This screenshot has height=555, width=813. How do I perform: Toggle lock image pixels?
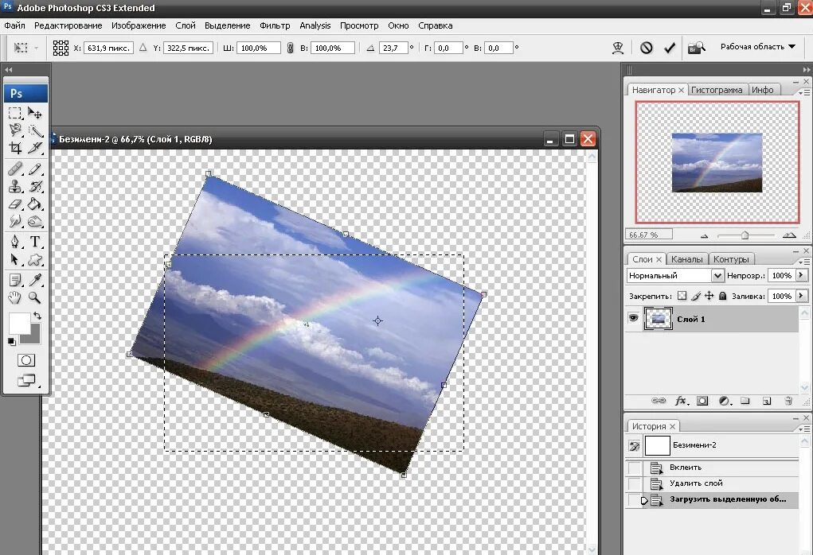pos(696,296)
